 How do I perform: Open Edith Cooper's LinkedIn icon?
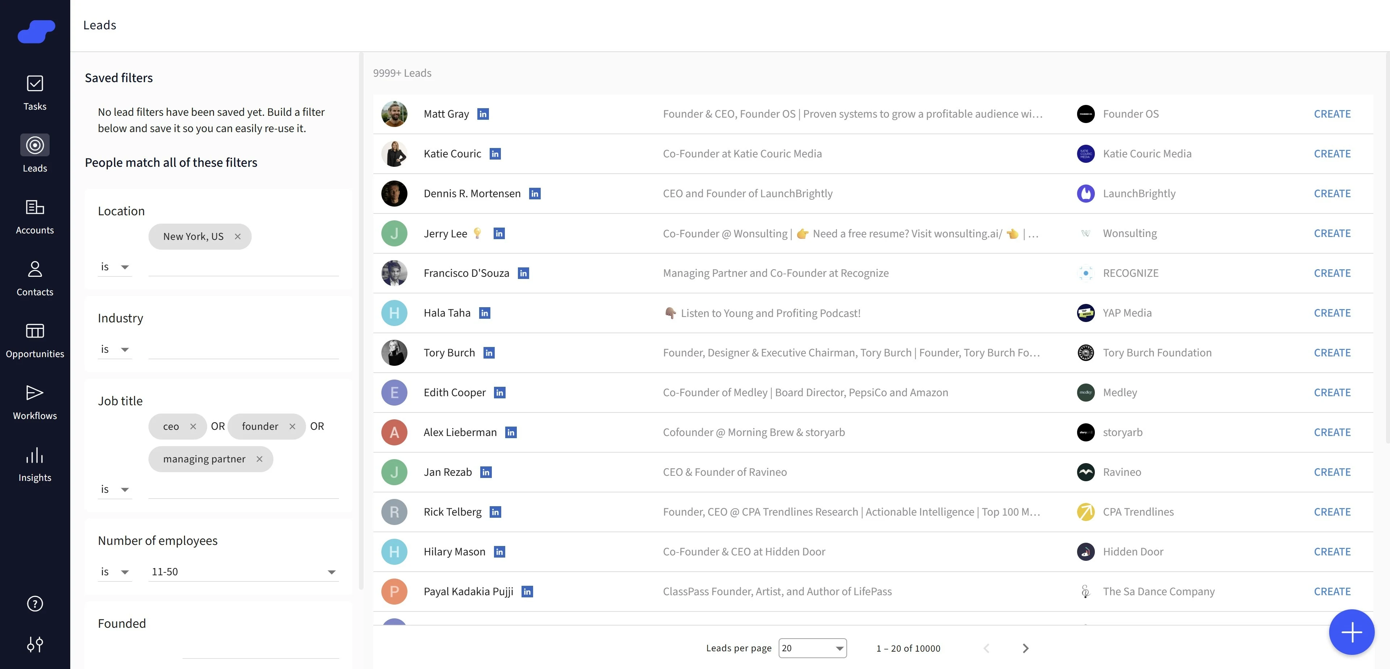(x=500, y=393)
